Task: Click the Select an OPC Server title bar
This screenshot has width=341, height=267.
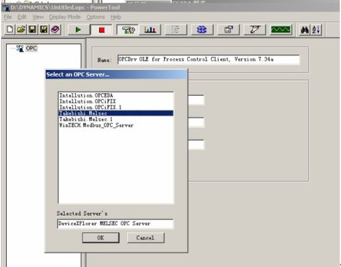Action: 116,75
